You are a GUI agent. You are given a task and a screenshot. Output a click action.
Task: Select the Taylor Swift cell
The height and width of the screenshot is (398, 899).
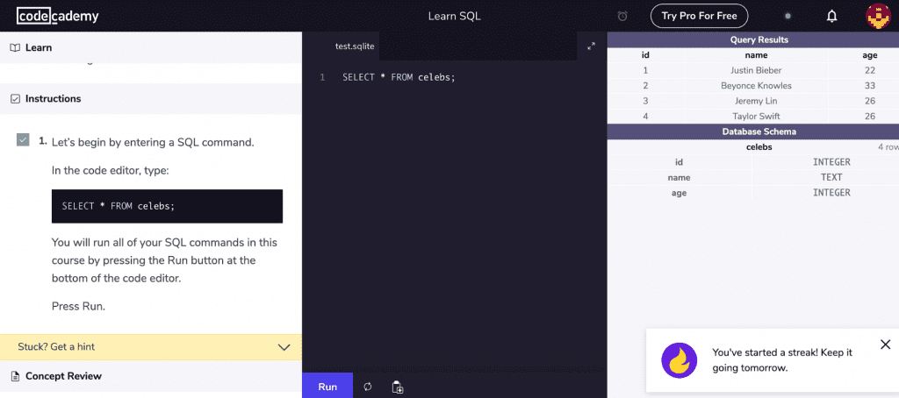click(x=756, y=117)
